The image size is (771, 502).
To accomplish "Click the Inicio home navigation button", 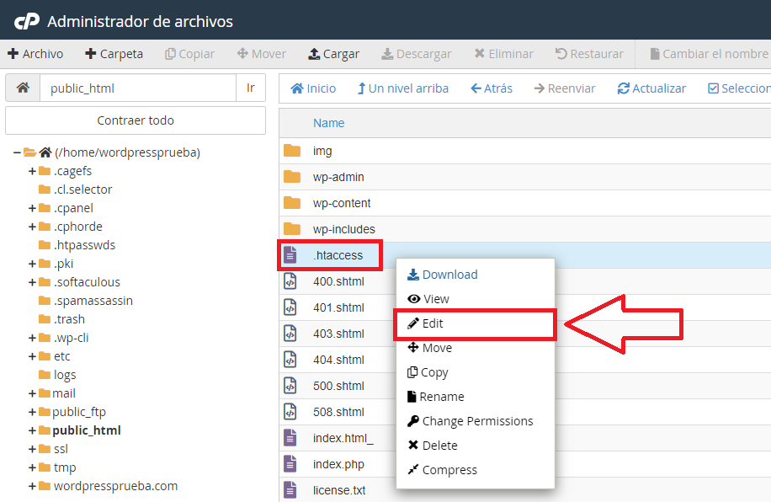I will (313, 88).
